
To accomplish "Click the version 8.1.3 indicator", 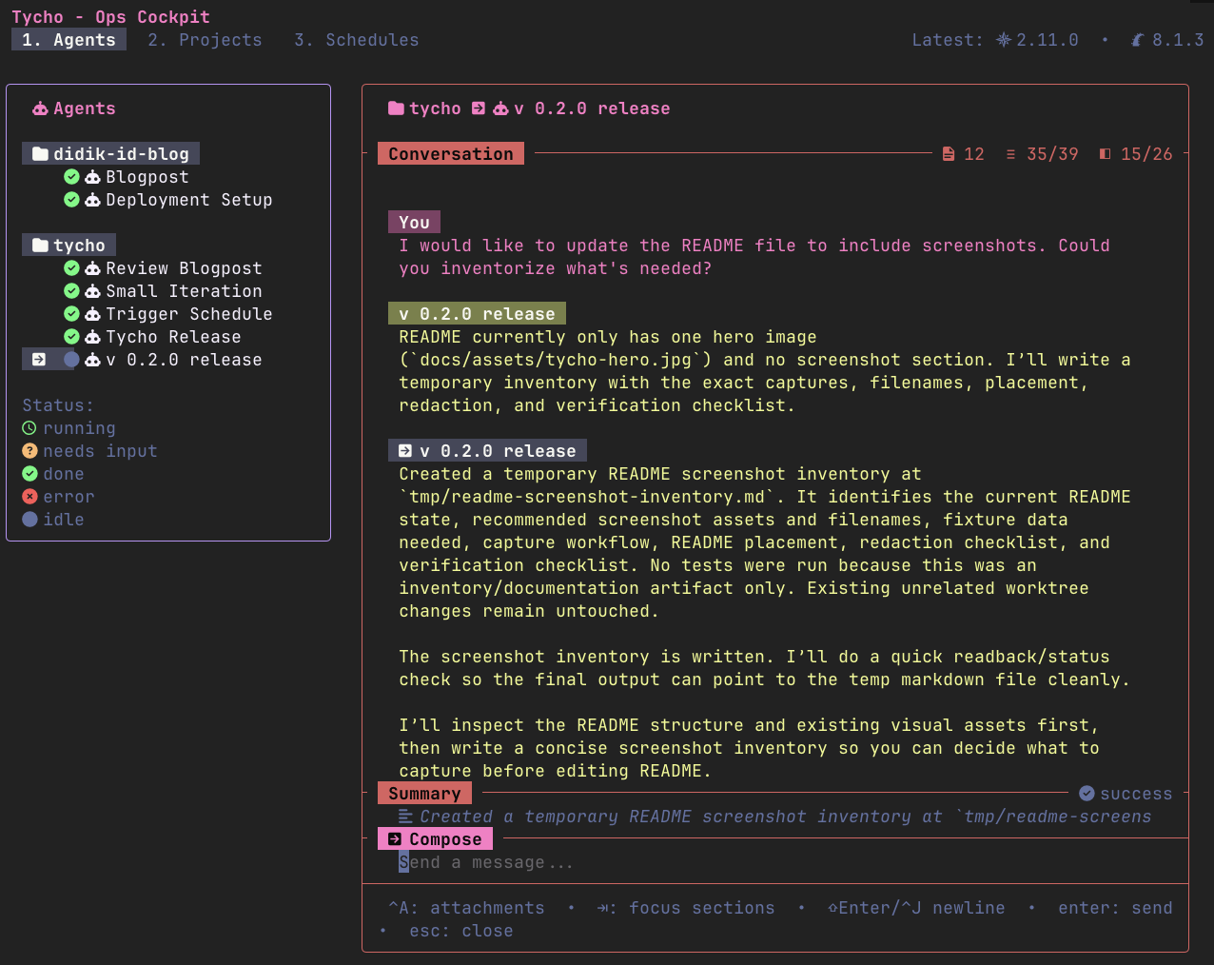I will click(1167, 40).
